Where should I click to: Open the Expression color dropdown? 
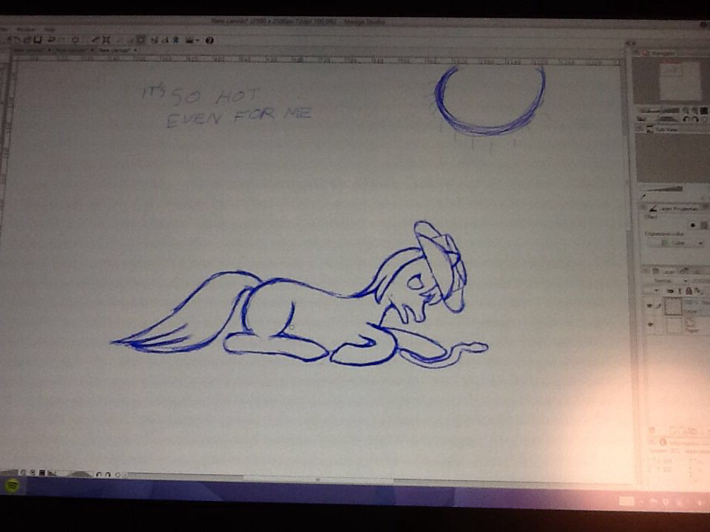(x=675, y=243)
